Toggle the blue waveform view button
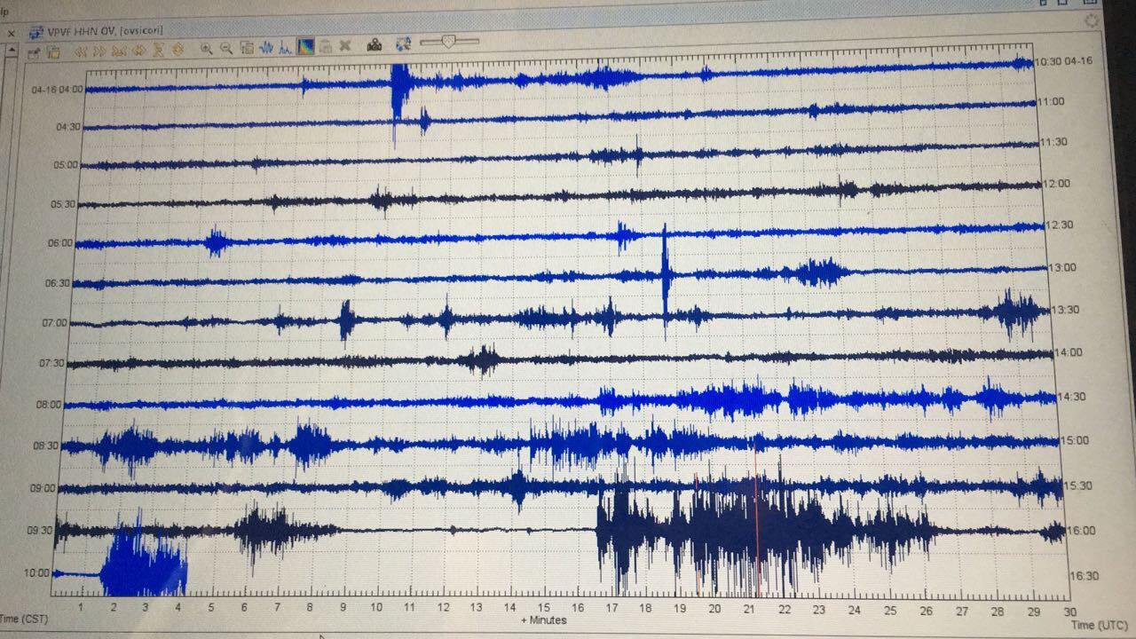The image size is (1136, 639). 265,48
